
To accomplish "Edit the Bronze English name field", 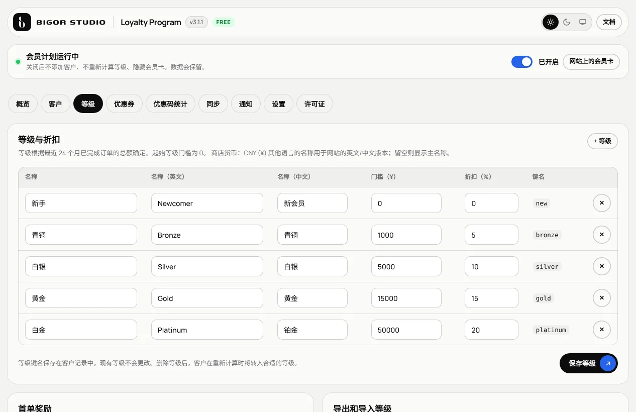I will pyautogui.click(x=207, y=235).
